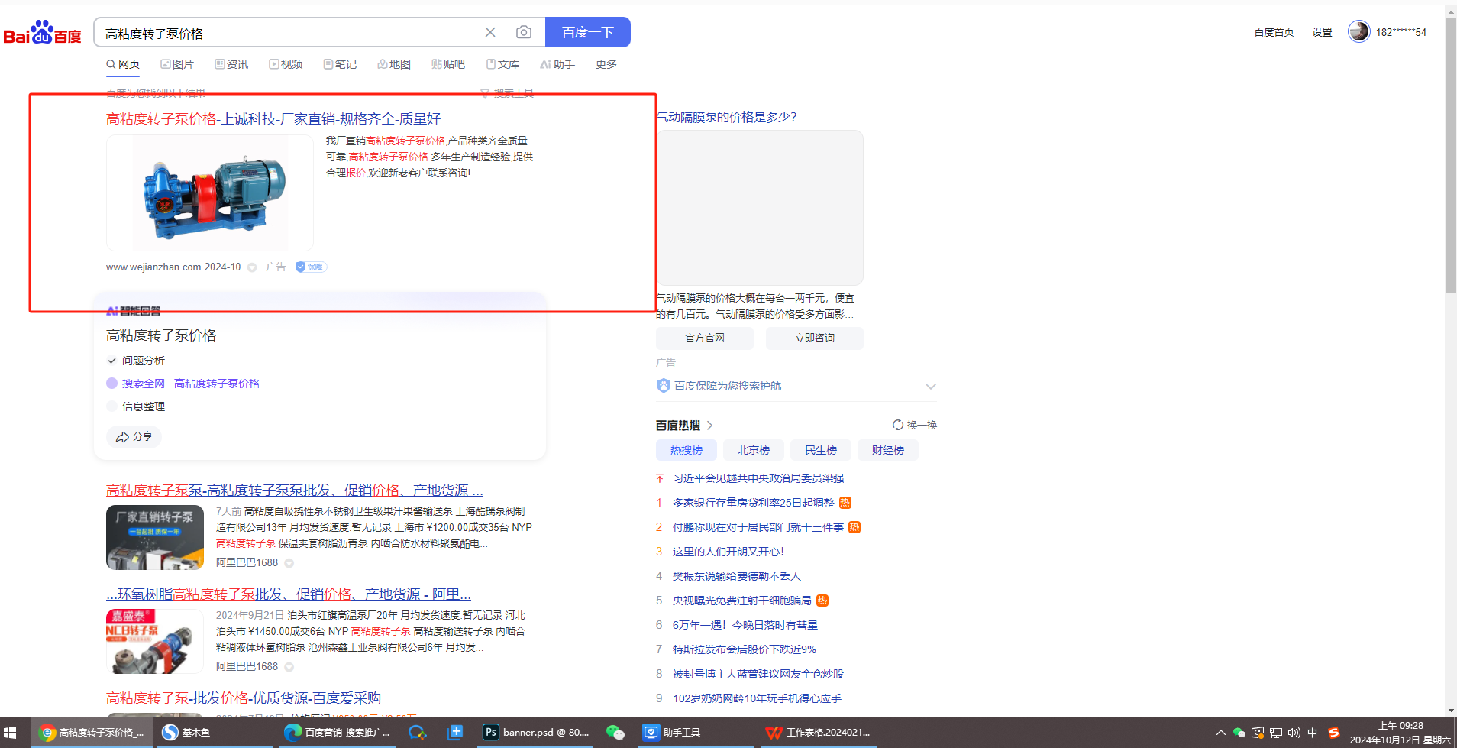Select the 北京榜 hot list tab
Viewport: 1457px width, 748px height.
[753, 450]
